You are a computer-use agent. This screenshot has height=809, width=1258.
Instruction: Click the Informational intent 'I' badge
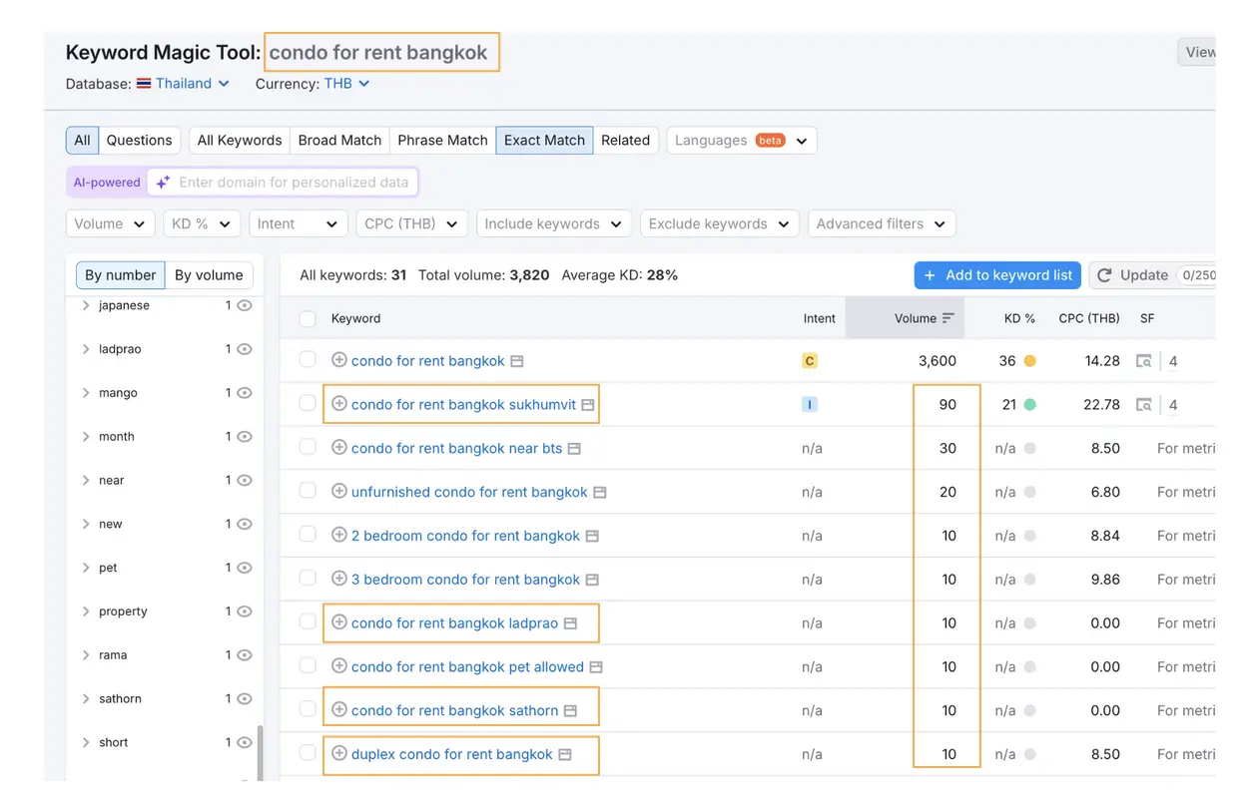point(810,404)
